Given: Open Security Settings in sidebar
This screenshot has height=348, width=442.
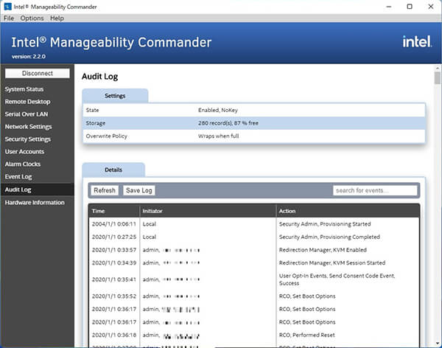Looking at the screenshot, I should coord(28,139).
